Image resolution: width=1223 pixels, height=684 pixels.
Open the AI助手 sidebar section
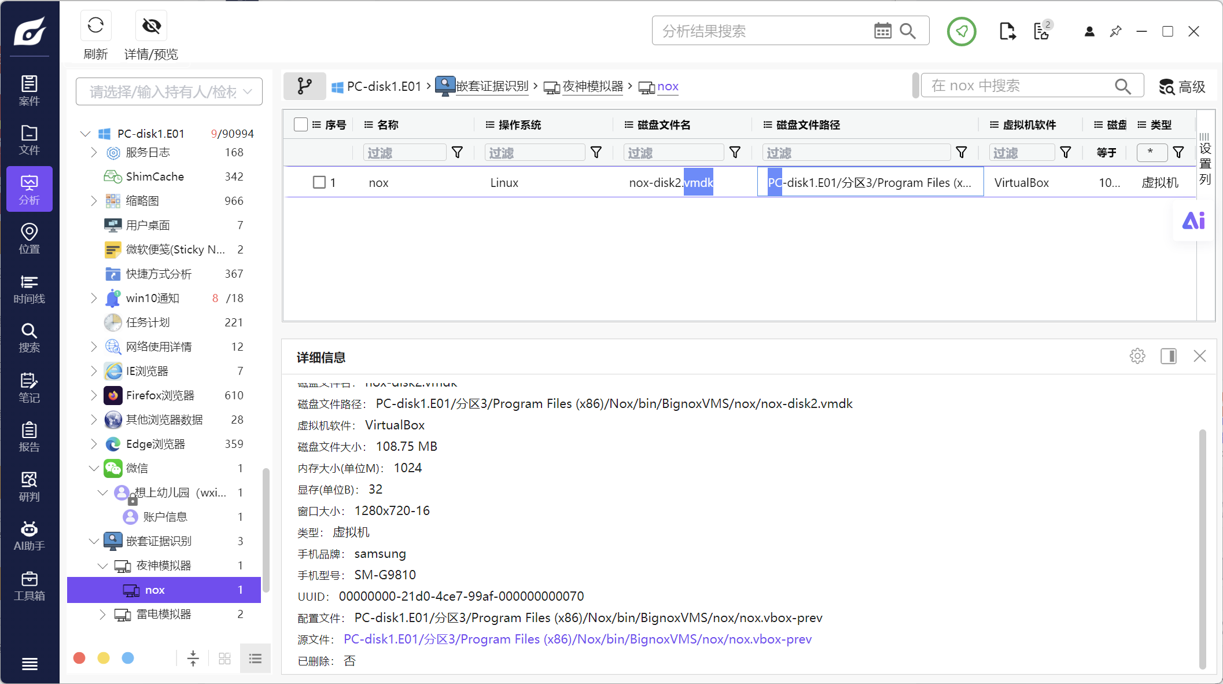tap(30, 536)
